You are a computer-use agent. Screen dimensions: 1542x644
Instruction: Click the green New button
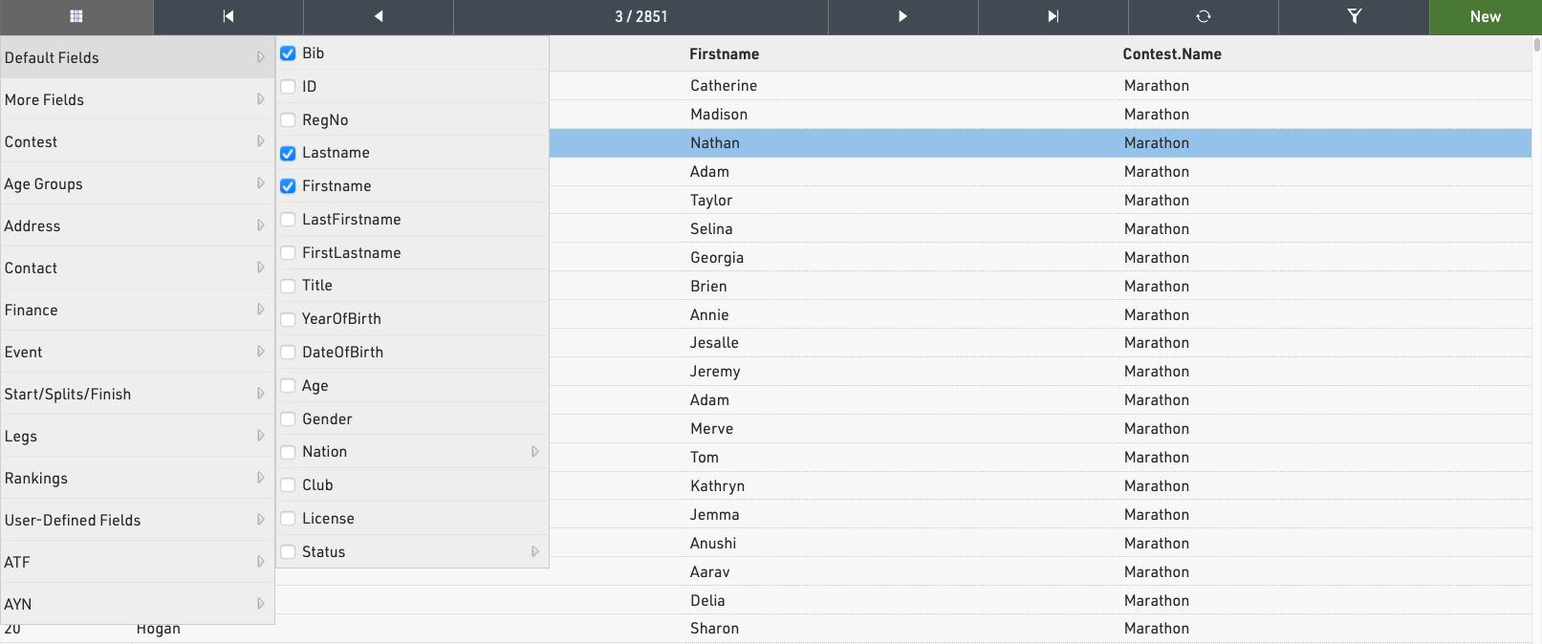(x=1485, y=16)
